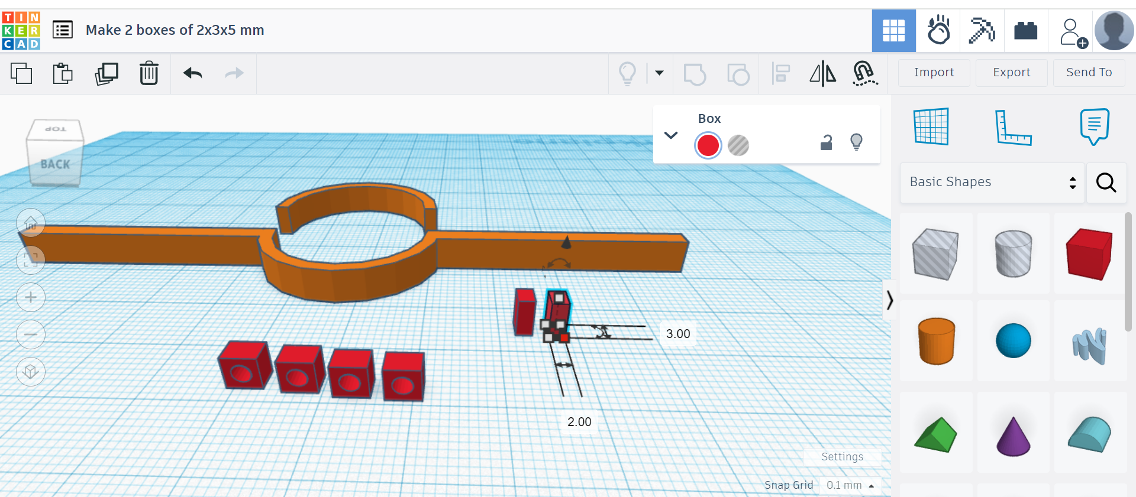Screen dimensions: 1136x497
Task: Copy the selected shape
Action: click(x=21, y=73)
